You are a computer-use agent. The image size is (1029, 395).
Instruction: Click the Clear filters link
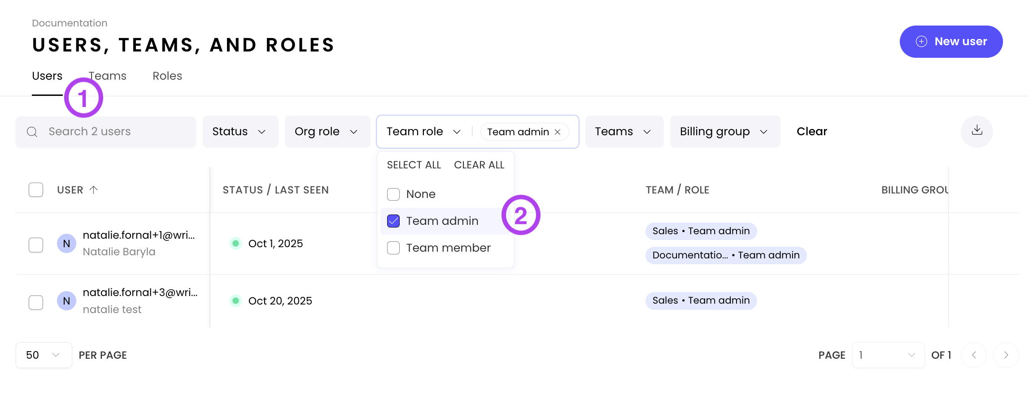pyautogui.click(x=811, y=132)
